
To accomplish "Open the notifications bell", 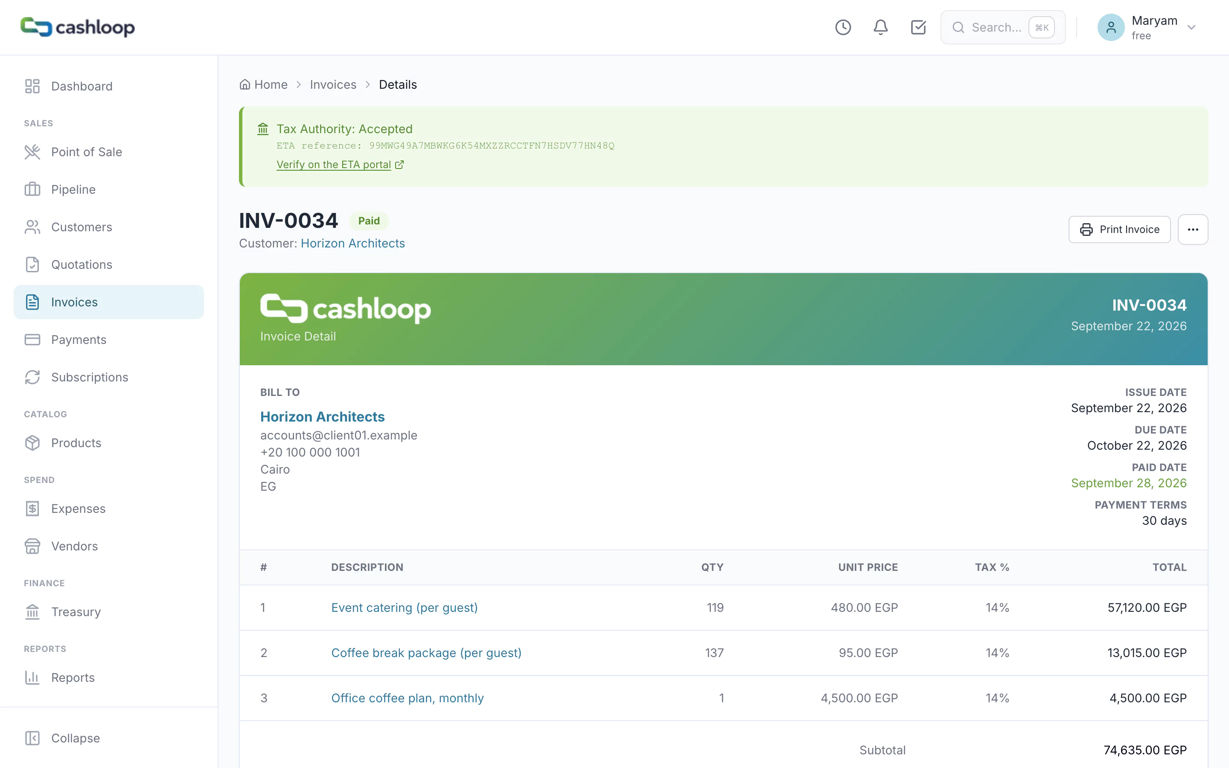I will coord(881,27).
